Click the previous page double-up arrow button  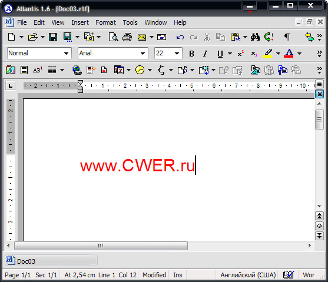pos(319,215)
